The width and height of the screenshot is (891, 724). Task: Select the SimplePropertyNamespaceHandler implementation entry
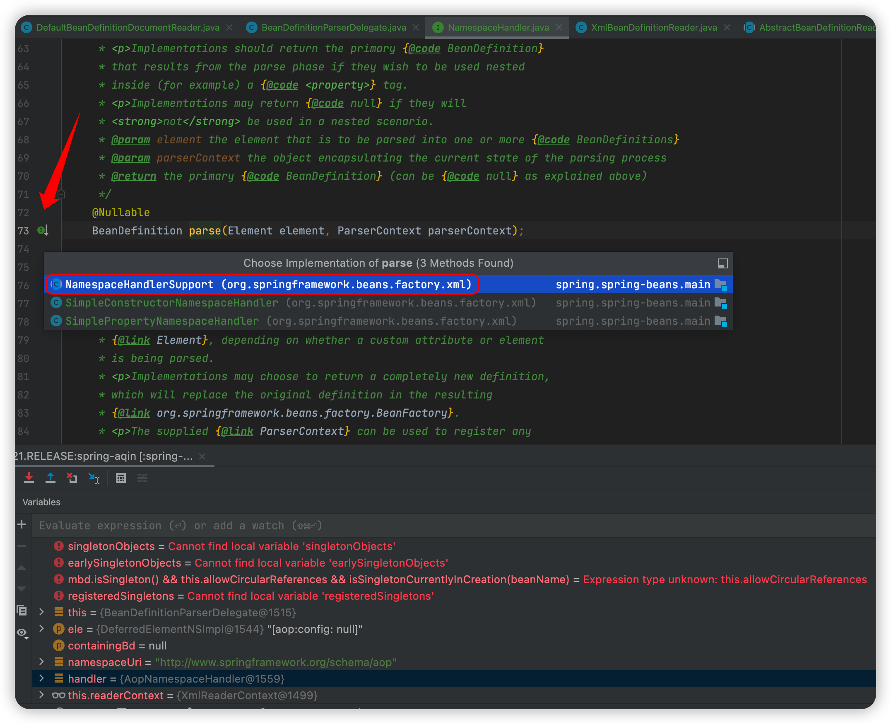pyautogui.click(x=162, y=321)
